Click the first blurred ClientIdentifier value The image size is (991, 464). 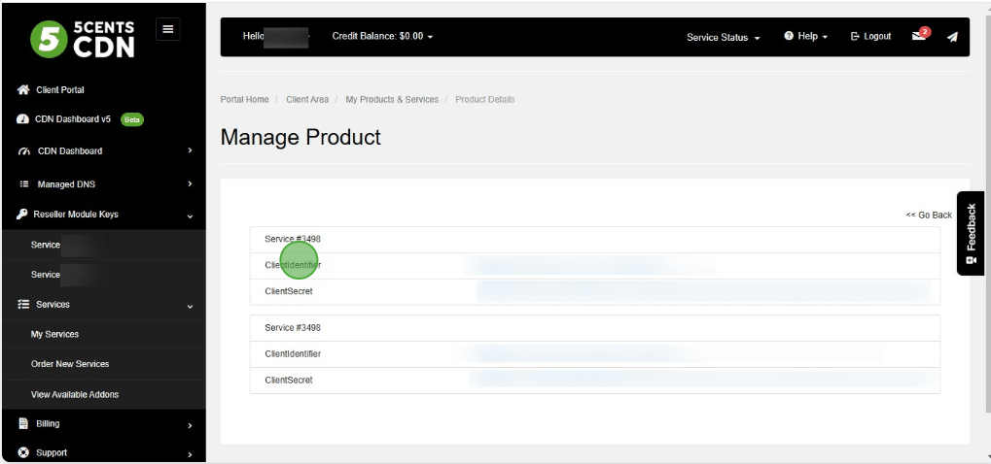591,265
